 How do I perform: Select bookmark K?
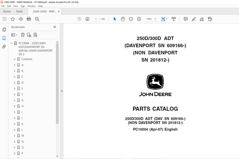[22, 124]
